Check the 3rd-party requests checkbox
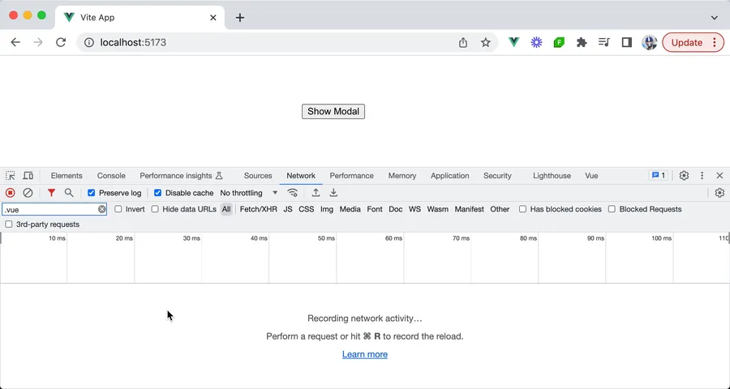 point(9,224)
